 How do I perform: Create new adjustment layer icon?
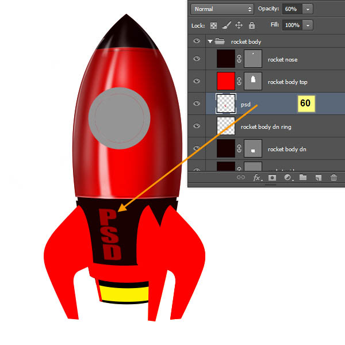287,178
